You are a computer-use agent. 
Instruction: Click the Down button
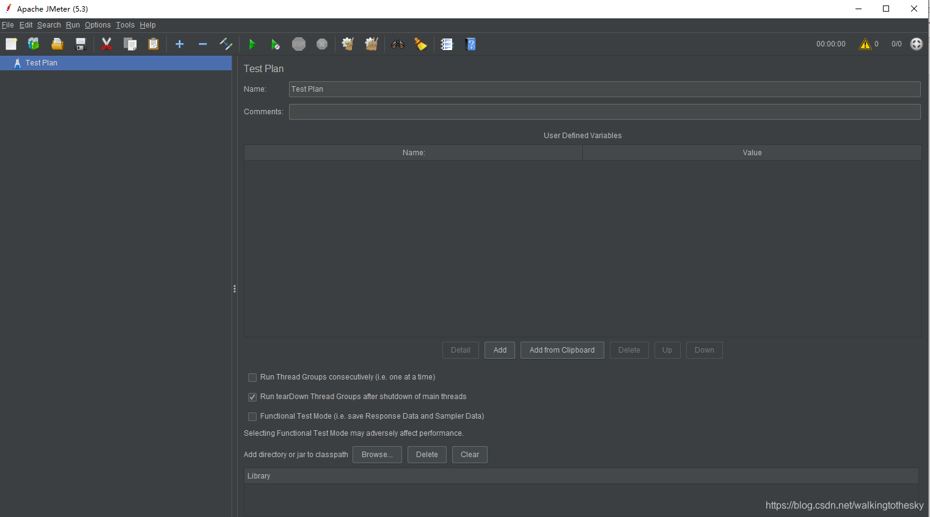(x=705, y=350)
